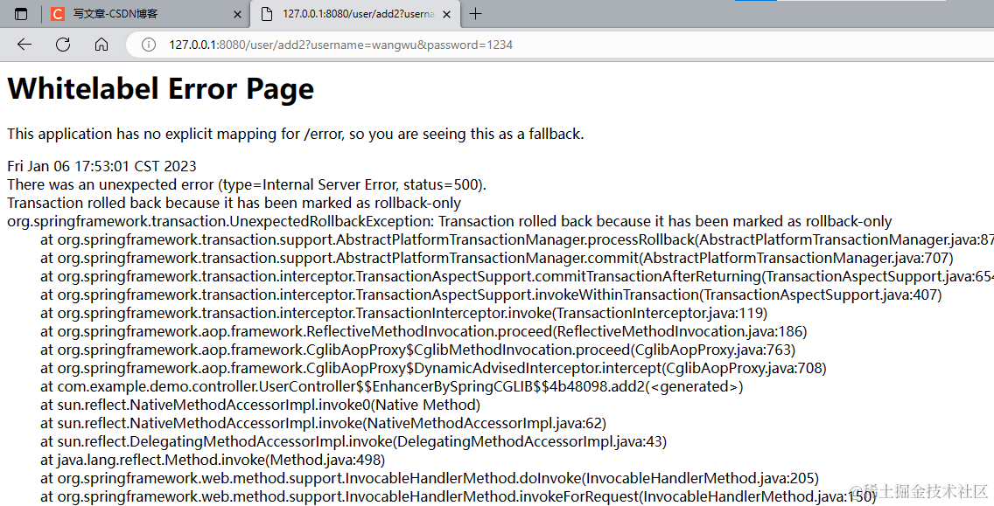
Task: Close the 写文章-CSDN博客 tab
Action: point(237,14)
